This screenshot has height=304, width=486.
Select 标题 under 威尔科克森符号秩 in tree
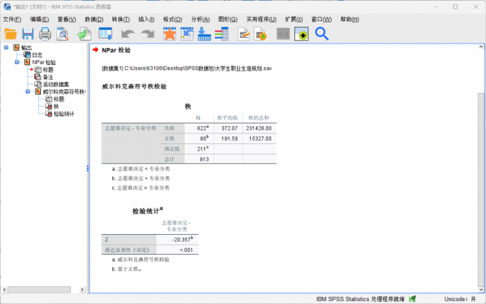pos(59,99)
